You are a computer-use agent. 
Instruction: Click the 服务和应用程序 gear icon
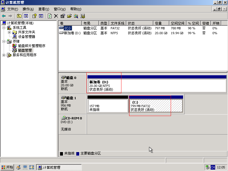point(9,55)
